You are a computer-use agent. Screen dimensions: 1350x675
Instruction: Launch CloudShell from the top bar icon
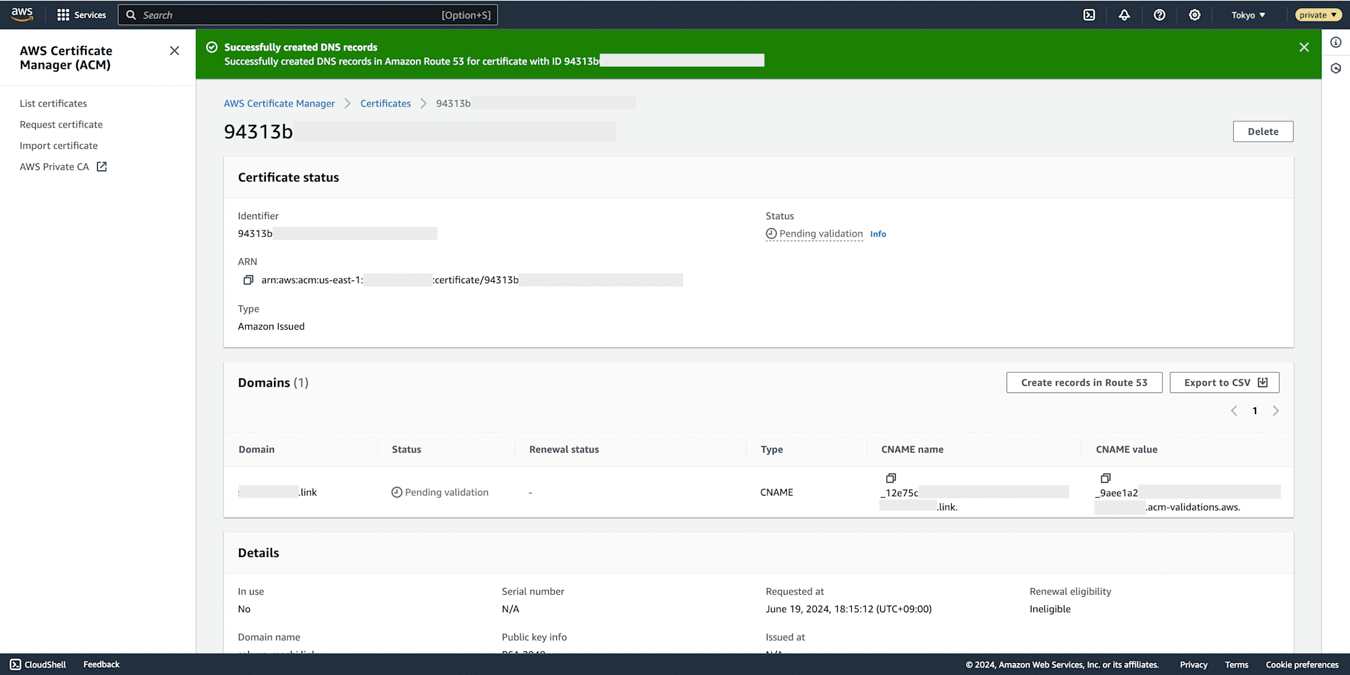[1089, 15]
